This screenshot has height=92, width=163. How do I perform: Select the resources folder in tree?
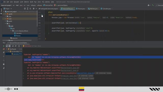14,38
